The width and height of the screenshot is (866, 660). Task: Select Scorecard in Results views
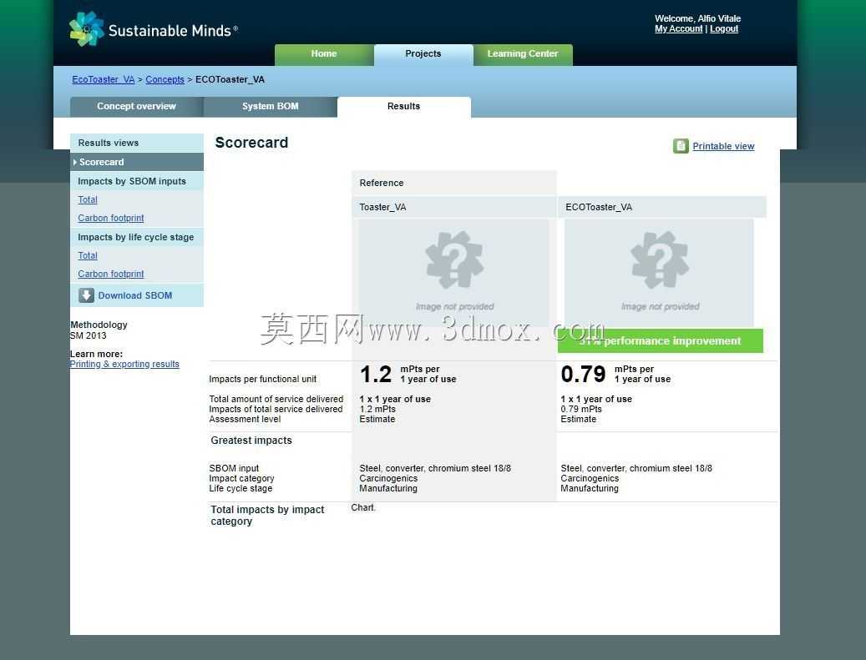[137, 162]
